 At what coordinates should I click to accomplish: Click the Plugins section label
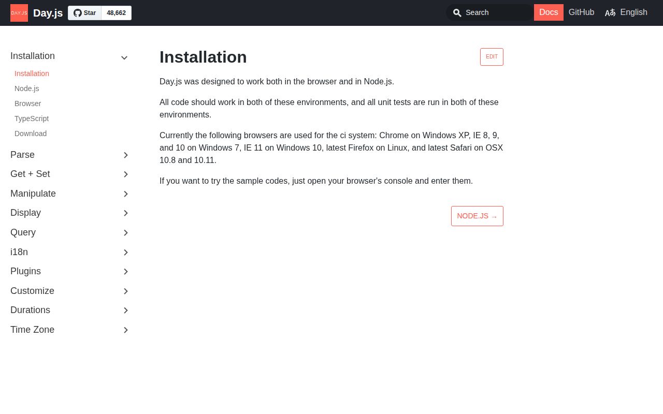click(x=25, y=271)
